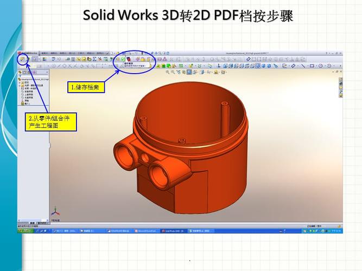
Task: Switch to SolidWorks task in the taskbar
Action: [x=173, y=231]
